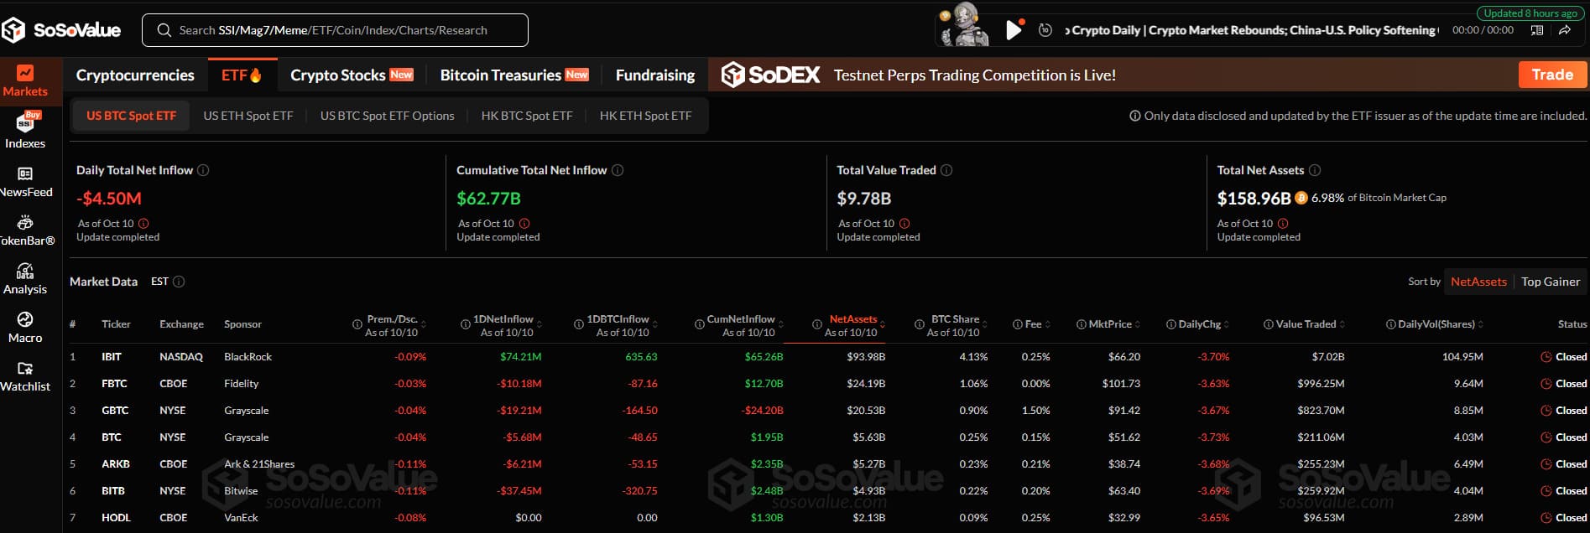The height and width of the screenshot is (533, 1590).
Task: Rewind the audio by 10 seconds
Action: pos(1045,30)
